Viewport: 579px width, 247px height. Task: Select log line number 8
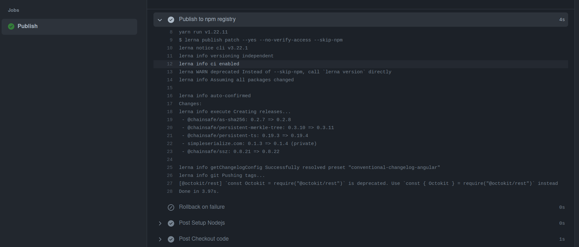point(171,32)
